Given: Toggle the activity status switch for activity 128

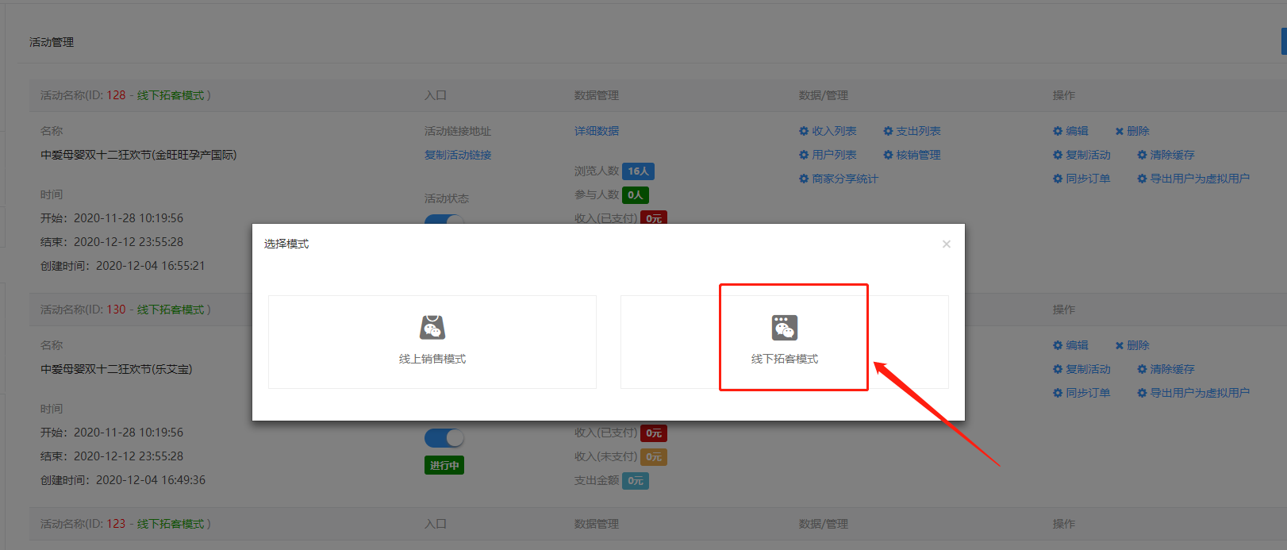Looking at the screenshot, I should pyautogui.click(x=444, y=219).
